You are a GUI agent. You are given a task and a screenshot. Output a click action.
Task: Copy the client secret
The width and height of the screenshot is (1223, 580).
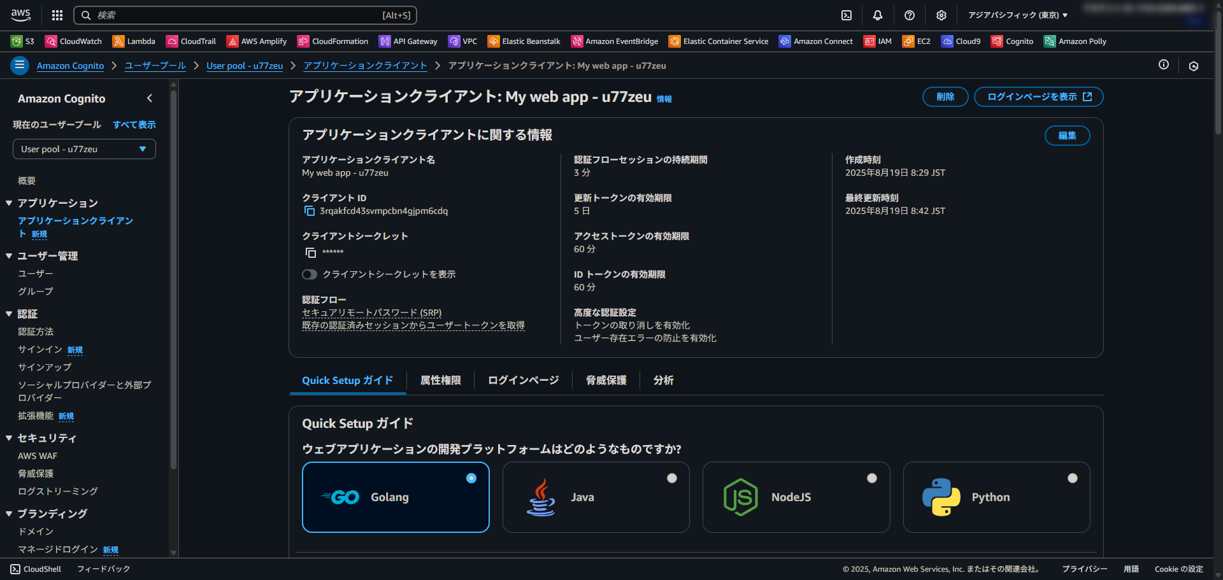click(x=311, y=253)
